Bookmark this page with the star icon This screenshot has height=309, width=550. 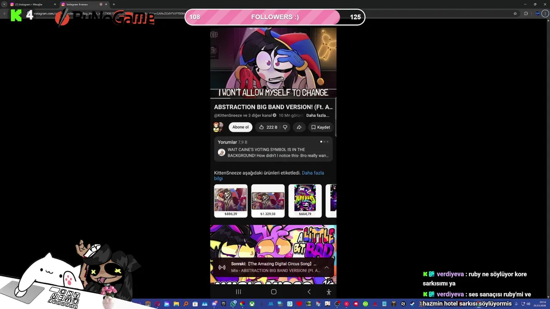click(515, 13)
